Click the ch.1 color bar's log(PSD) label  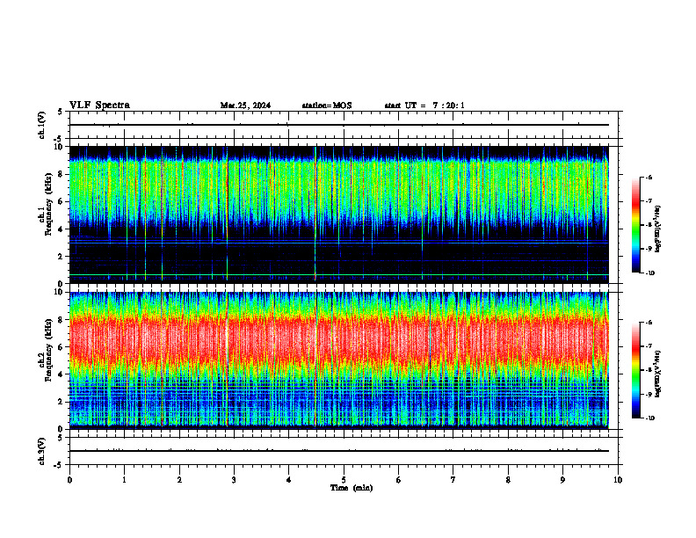pos(658,229)
